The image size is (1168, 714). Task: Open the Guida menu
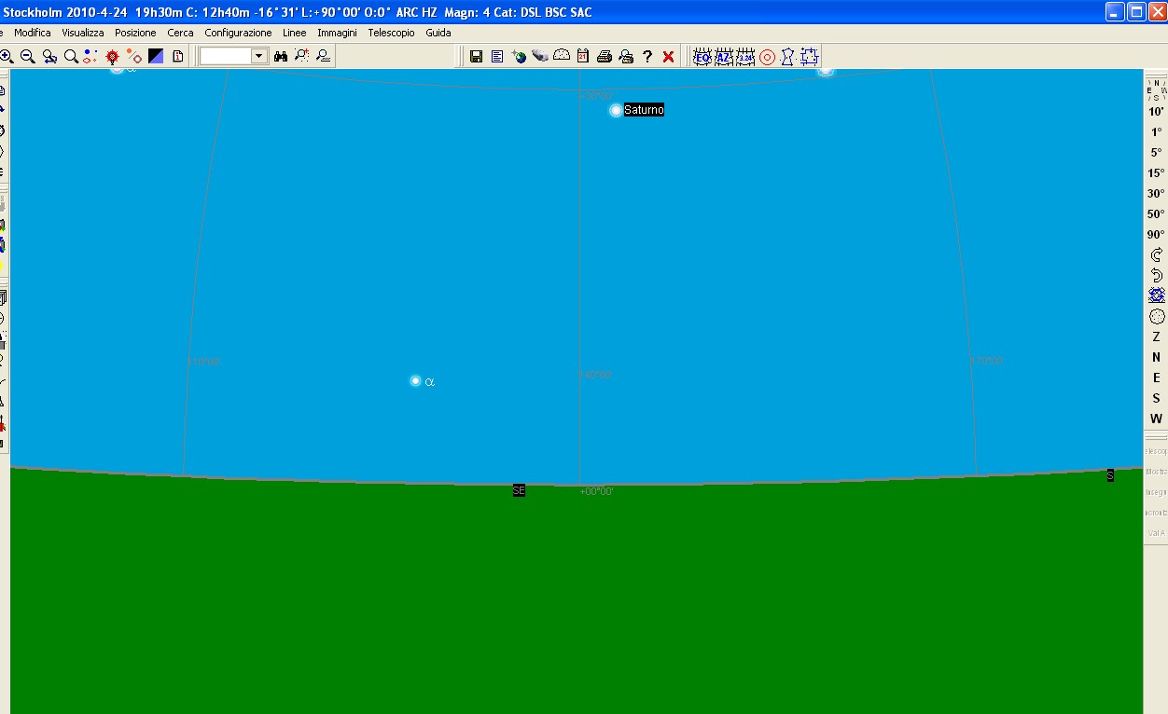[x=438, y=33]
